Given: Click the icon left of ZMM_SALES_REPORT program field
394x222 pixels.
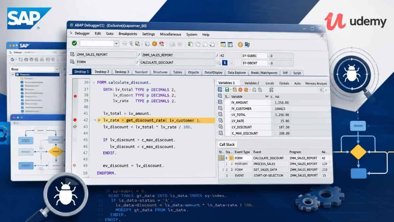Looking at the screenshot, I should 72,55.
